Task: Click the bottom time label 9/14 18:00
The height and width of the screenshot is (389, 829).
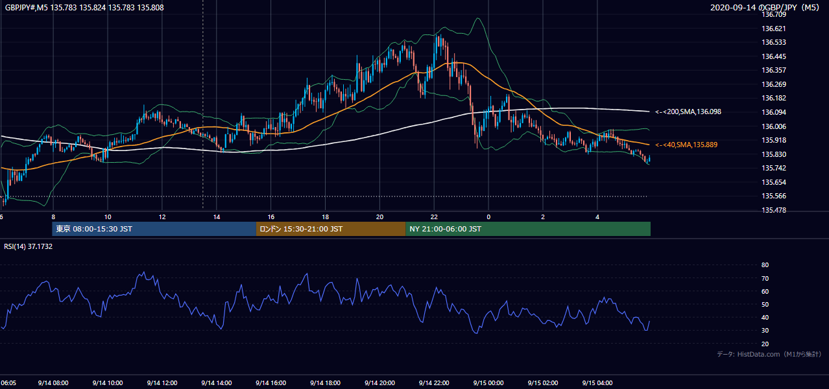Action: pos(326,383)
